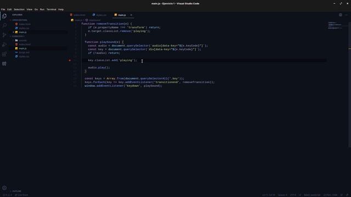Click the language mode selector in status bar

point(312,195)
